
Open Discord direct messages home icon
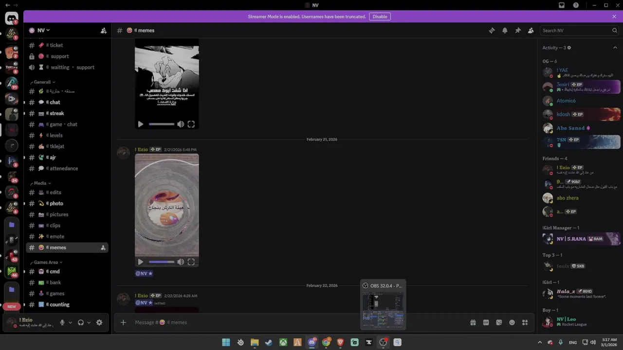click(12, 18)
